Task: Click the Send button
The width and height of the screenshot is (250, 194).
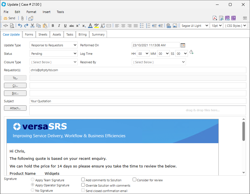Action: pos(9,18)
